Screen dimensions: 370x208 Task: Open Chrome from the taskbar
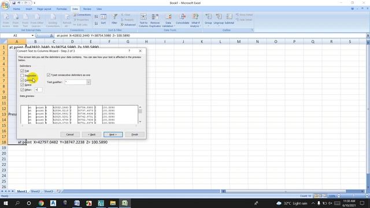pyautogui.click(x=41, y=203)
